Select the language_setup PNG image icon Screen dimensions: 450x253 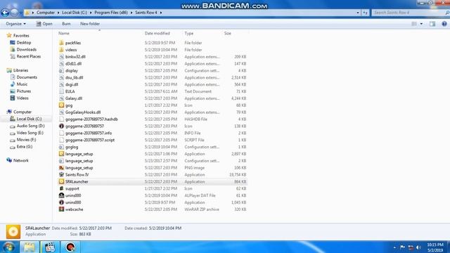tap(61, 168)
